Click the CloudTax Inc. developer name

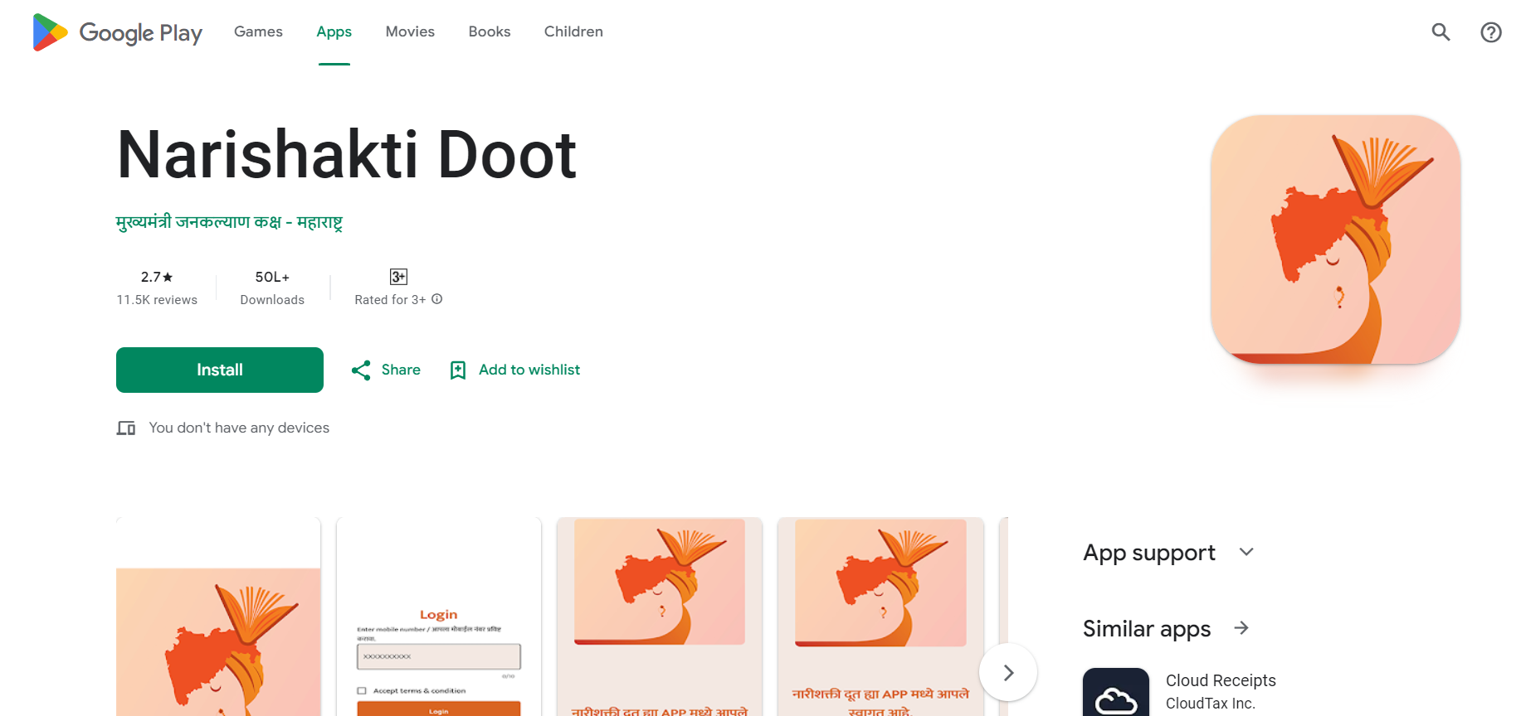click(x=1211, y=704)
